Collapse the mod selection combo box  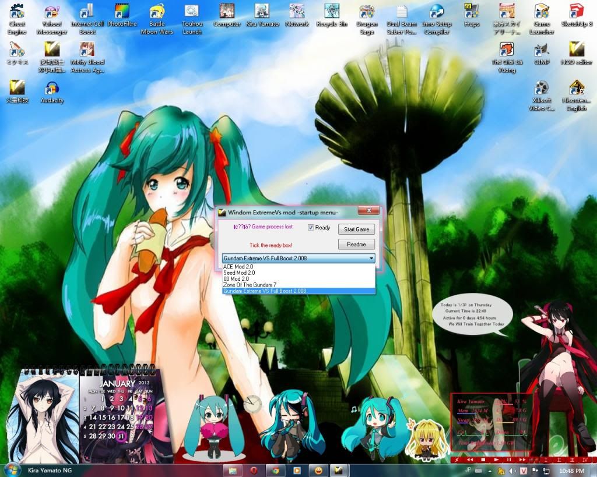371,258
